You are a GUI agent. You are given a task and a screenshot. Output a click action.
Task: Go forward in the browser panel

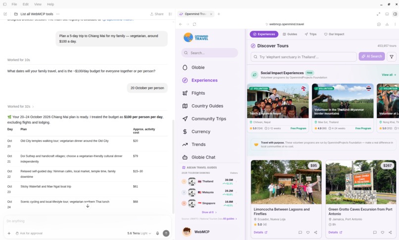pyautogui.click(x=188, y=24)
